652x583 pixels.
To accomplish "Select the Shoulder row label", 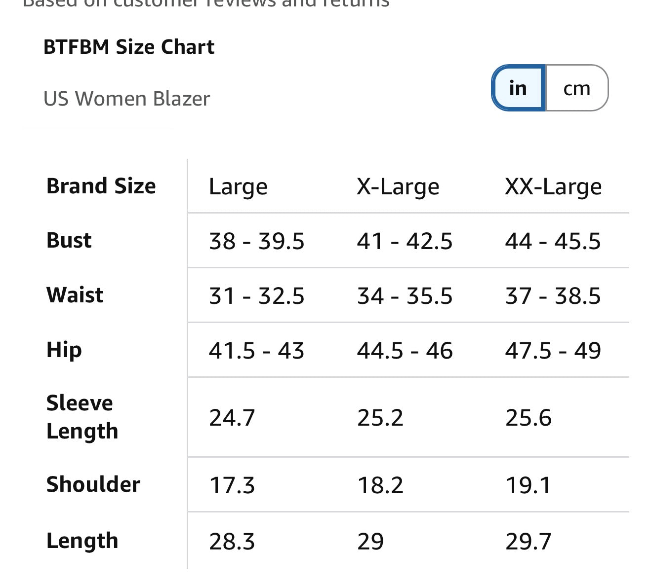I will (x=93, y=484).
